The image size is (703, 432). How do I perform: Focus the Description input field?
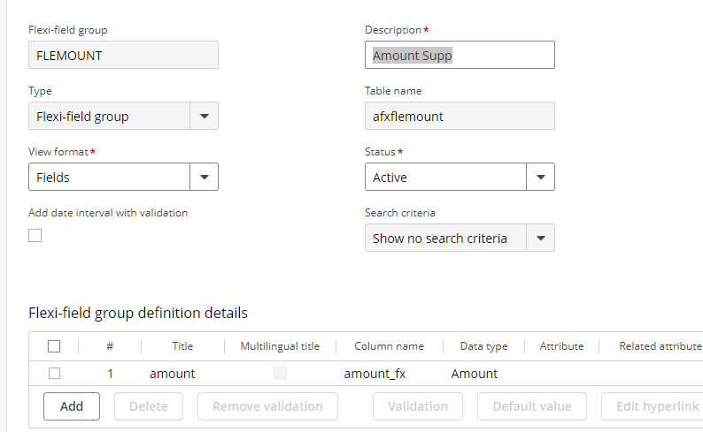point(460,55)
